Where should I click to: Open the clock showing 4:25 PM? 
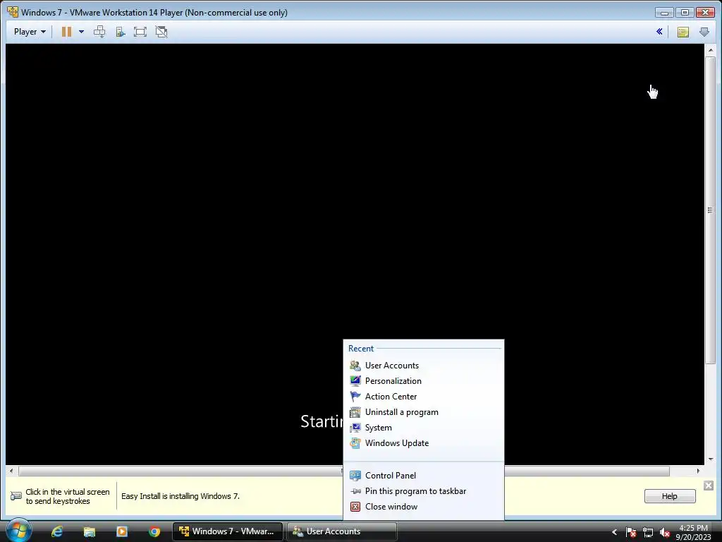694,532
